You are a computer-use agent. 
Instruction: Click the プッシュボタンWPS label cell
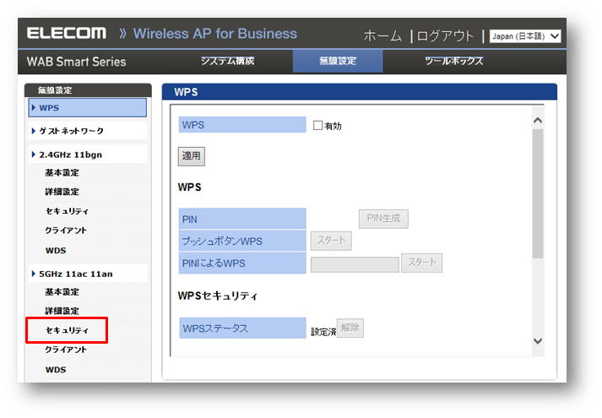[242, 241]
